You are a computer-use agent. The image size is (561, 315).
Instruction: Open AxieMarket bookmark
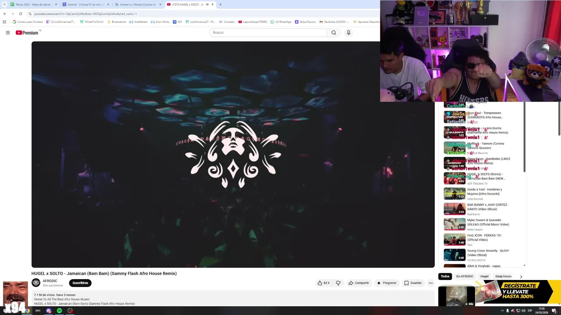[138, 21]
